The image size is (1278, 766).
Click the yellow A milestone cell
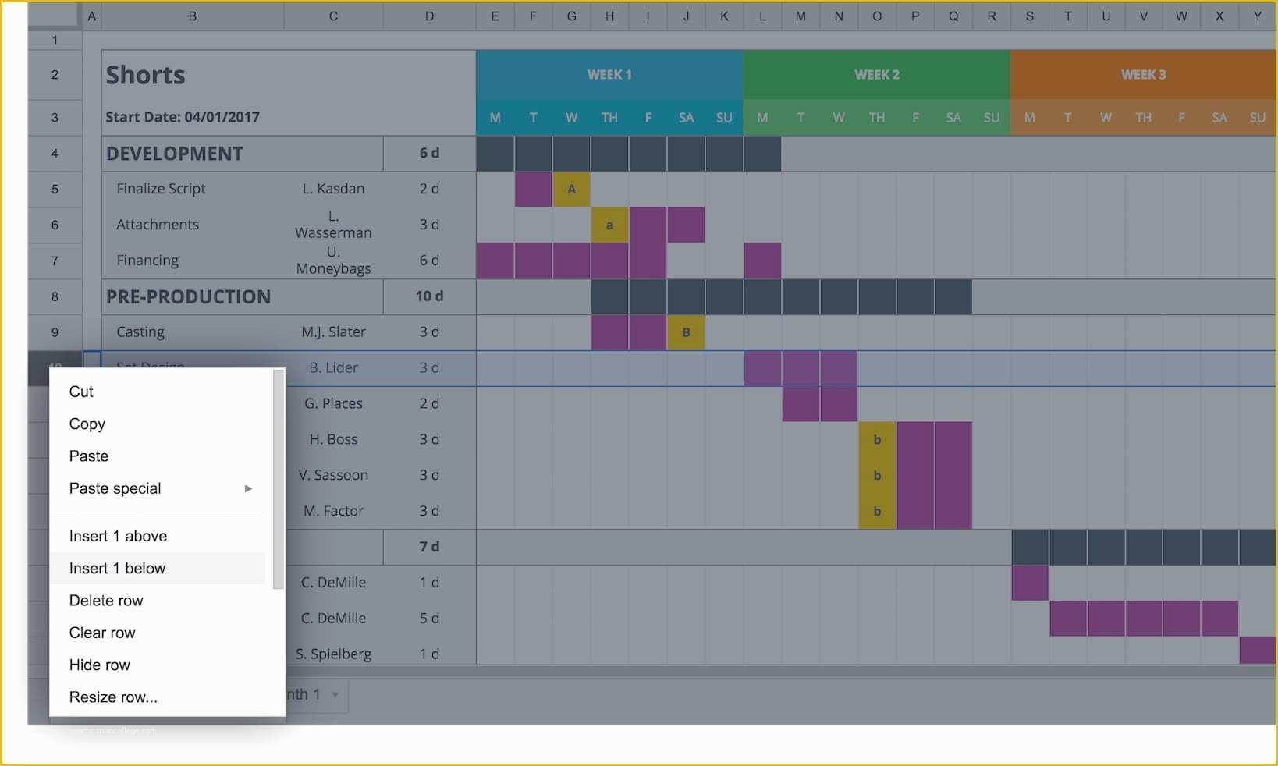click(571, 190)
